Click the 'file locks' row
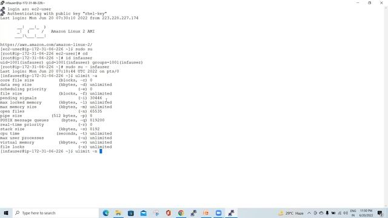Image resolution: width=388 pixels, height=218 pixels. pos(56,147)
